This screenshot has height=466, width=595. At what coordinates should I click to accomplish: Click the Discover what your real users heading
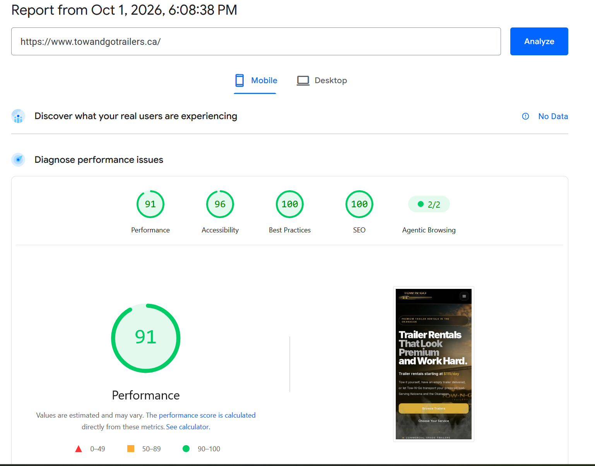[x=136, y=116]
